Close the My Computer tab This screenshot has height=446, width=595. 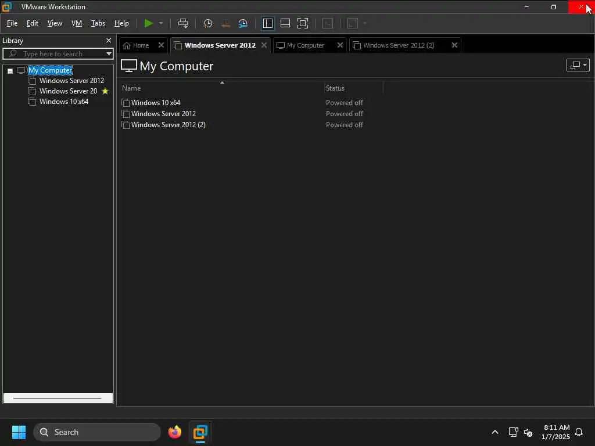tap(340, 45)
